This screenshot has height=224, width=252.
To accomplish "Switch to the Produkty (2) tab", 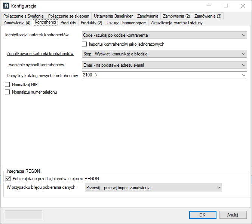I will point(91,23).
